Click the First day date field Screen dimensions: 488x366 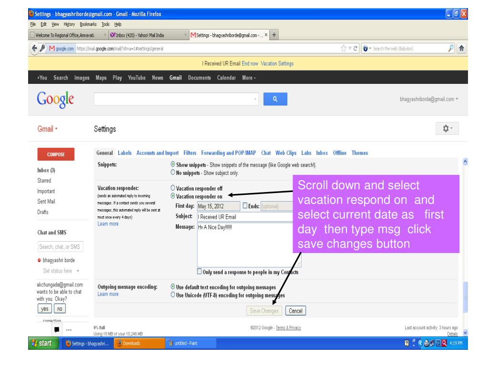pyautogui.click(x=218, y=206)
